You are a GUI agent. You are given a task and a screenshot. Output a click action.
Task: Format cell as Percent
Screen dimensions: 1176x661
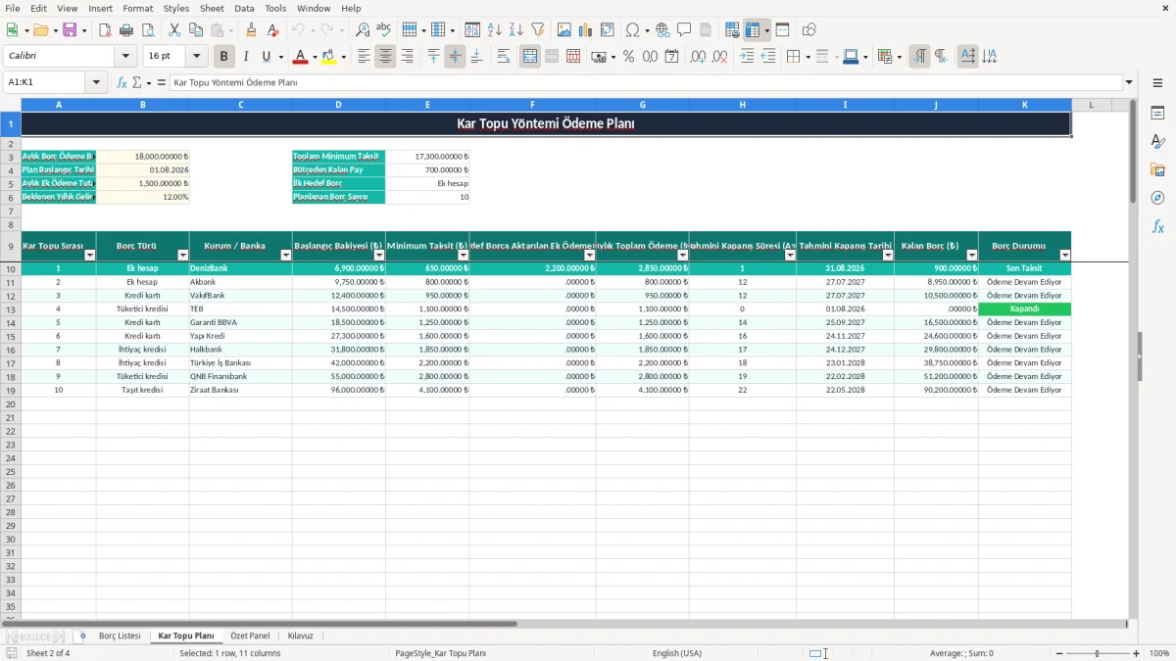pos(629,57)
